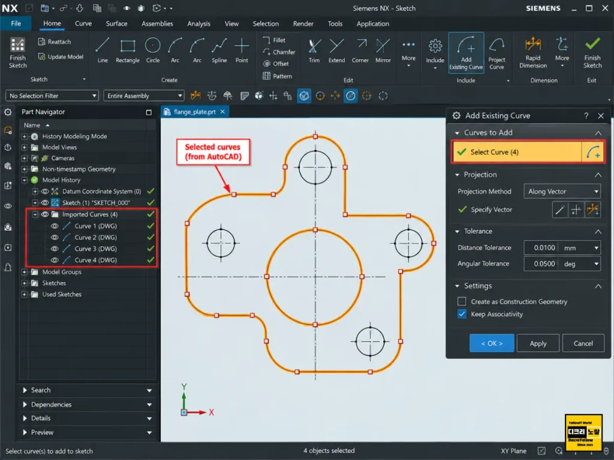The image size is (614, 460).
Task: Collapse the Curves to Add section
Action: [x=598, y=132]
